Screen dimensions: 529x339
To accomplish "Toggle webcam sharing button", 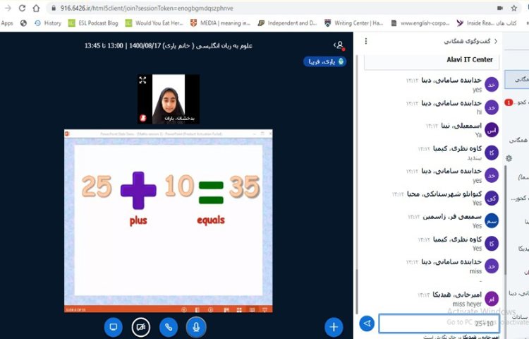I will pos(140,327).
